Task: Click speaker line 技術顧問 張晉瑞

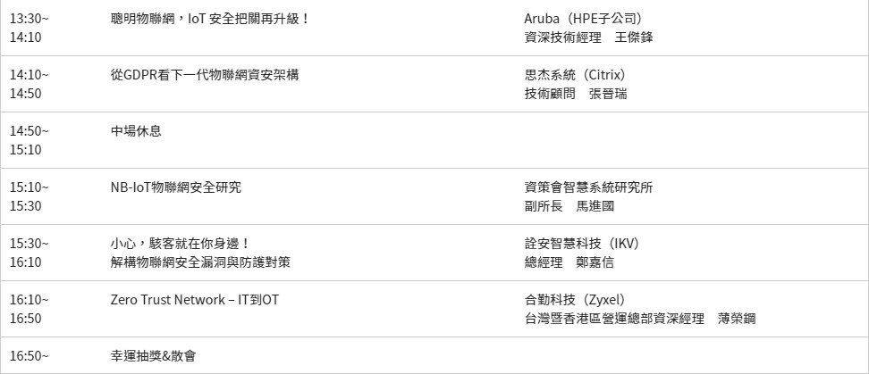Action: 575,94
